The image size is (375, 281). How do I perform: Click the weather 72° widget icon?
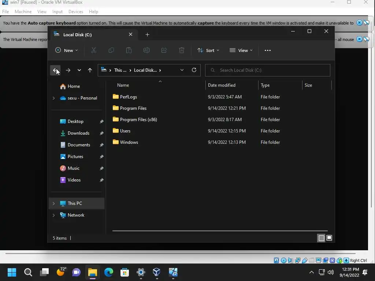point(61,272)
